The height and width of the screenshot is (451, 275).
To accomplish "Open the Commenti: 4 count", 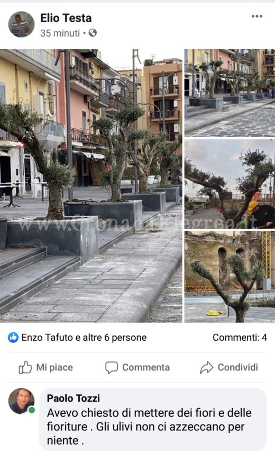I will click(x=240, y=338).
